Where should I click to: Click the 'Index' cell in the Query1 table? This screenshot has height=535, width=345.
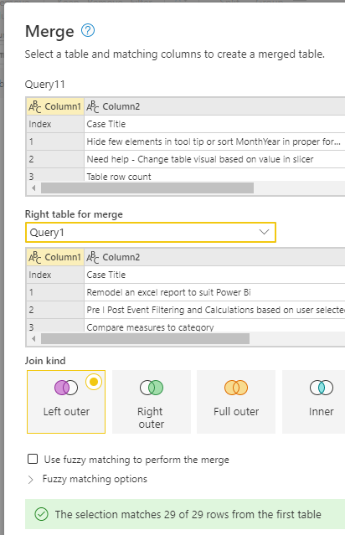[x=55, y=275]
